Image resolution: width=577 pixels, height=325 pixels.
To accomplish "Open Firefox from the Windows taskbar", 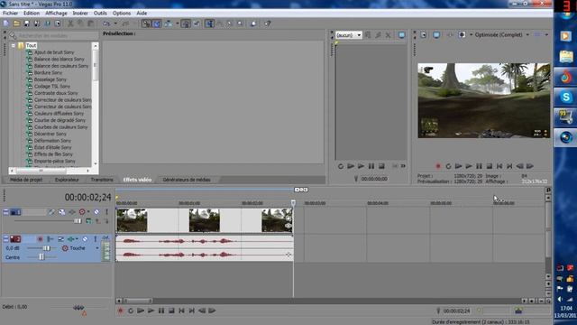I will (x=566, y=78).
